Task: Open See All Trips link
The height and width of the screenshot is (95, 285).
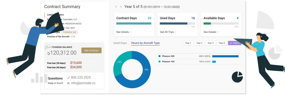Action: (x=168, y=32)
